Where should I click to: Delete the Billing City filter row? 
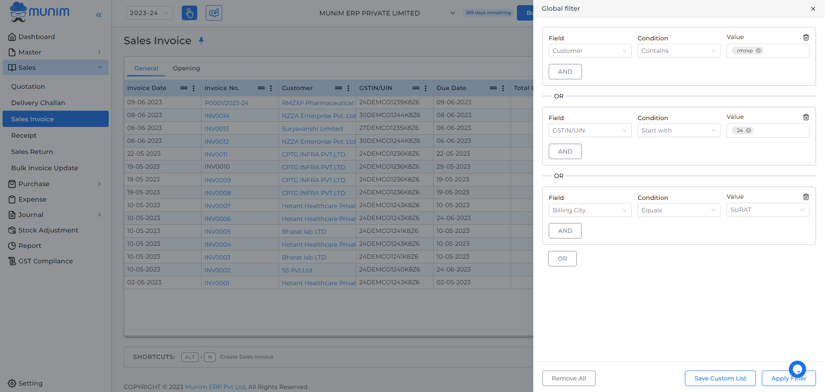pyautogui.click(x=806, y=197)
